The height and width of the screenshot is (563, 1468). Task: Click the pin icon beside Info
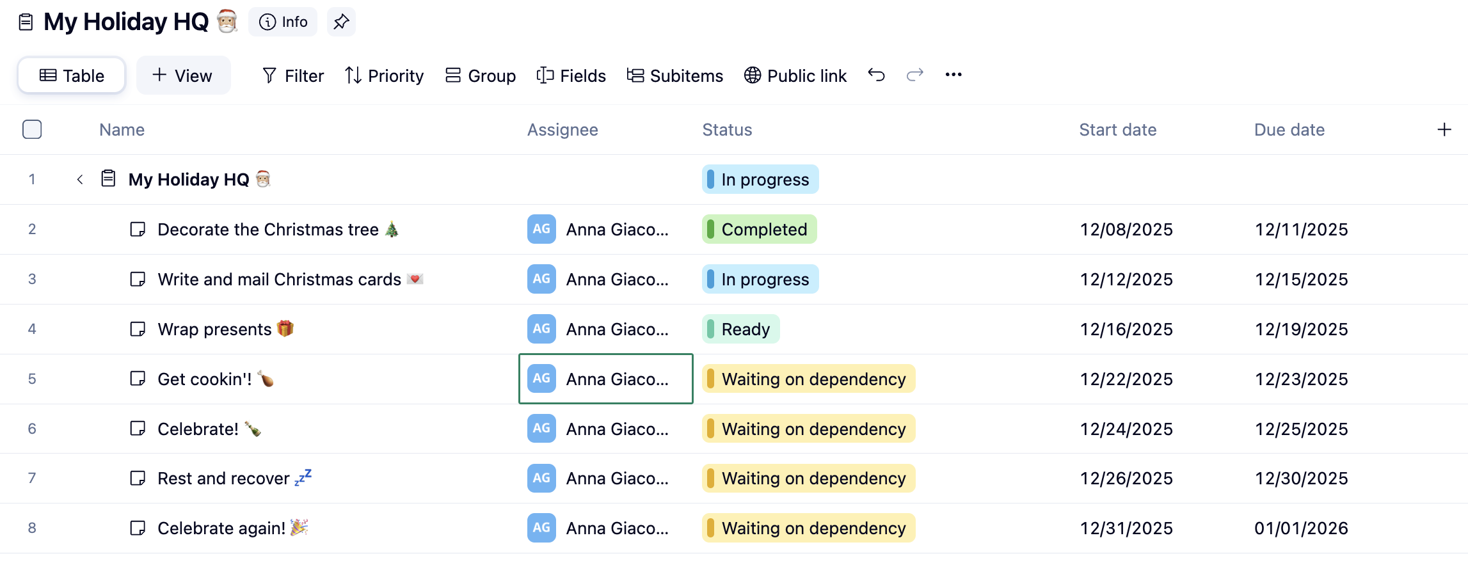(x=341, y=22)
